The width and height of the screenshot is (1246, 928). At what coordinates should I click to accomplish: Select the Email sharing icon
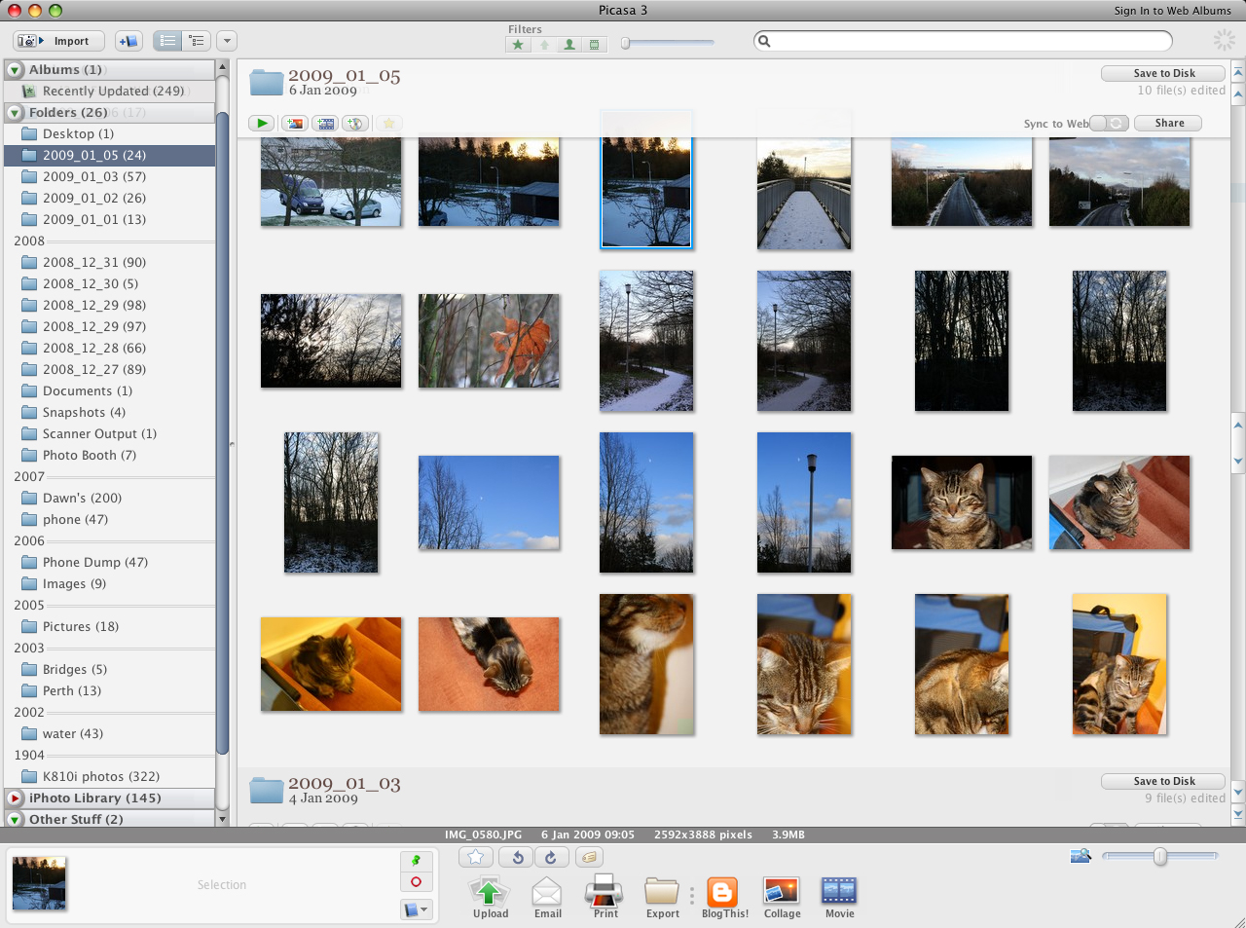[547, 896]
